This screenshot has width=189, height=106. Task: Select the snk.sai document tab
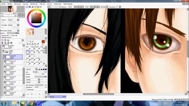pyautogui.click(x=57, y=97)
